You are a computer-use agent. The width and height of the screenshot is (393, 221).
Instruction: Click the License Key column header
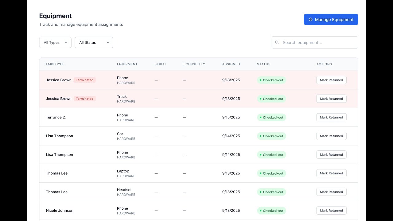point(194,64)
